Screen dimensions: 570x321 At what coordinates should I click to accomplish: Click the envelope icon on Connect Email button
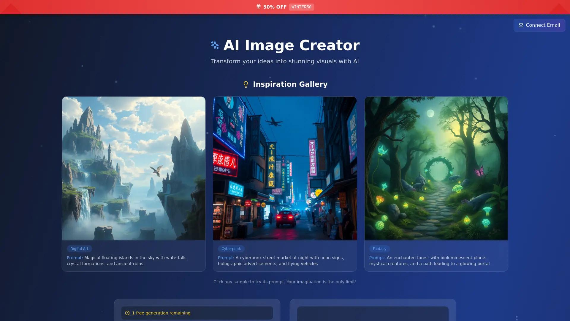click(x=521, y=25)
